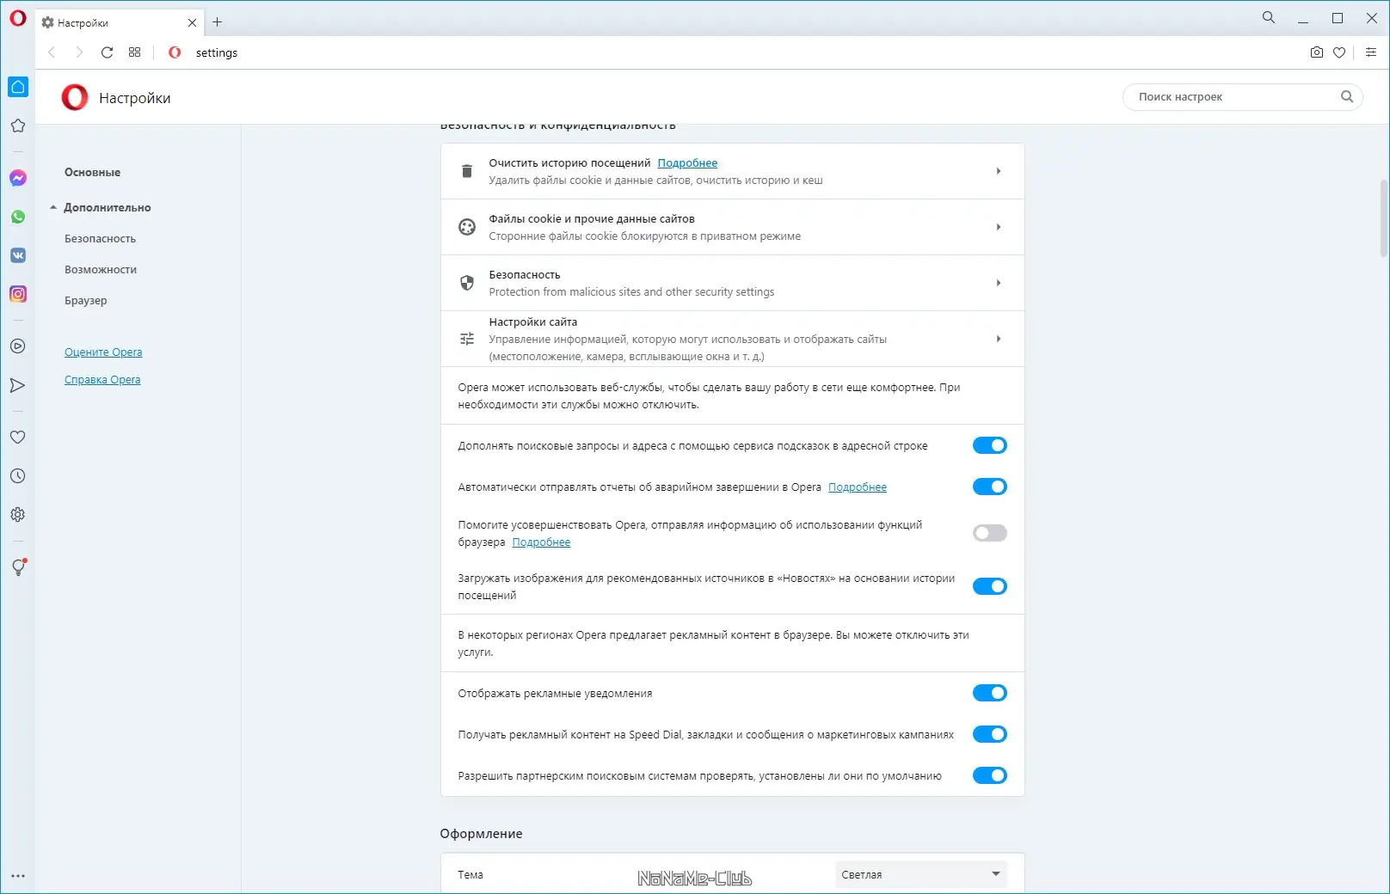Open Справка Opera link
1390x894 pixels.
(102, 379)
